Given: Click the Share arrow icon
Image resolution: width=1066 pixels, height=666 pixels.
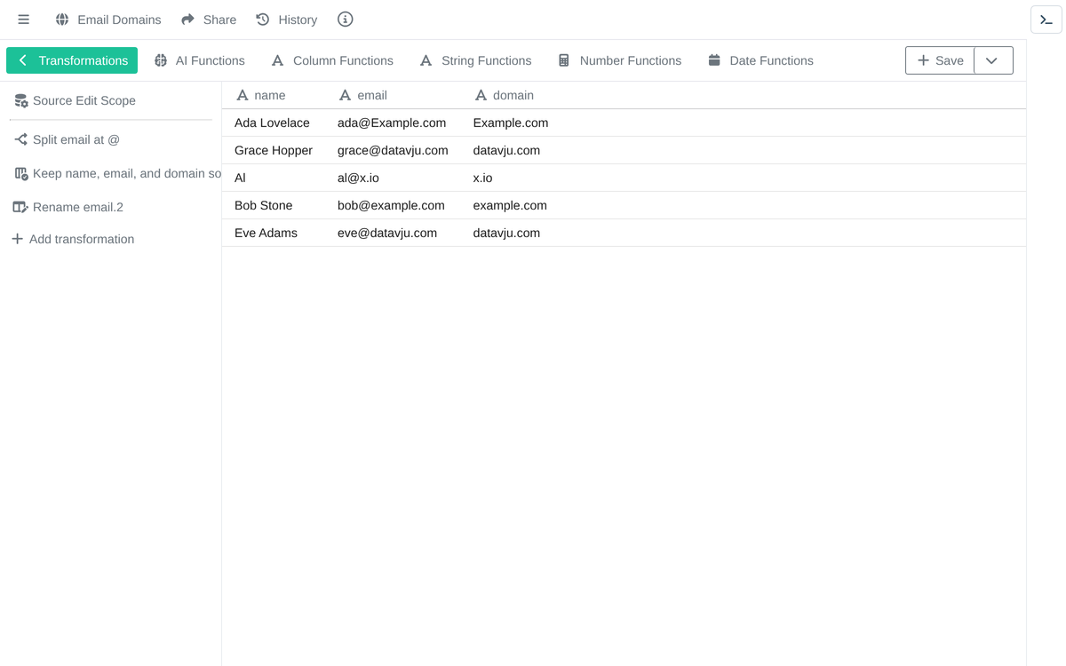Looking at the screenshot, I should 187,20.
